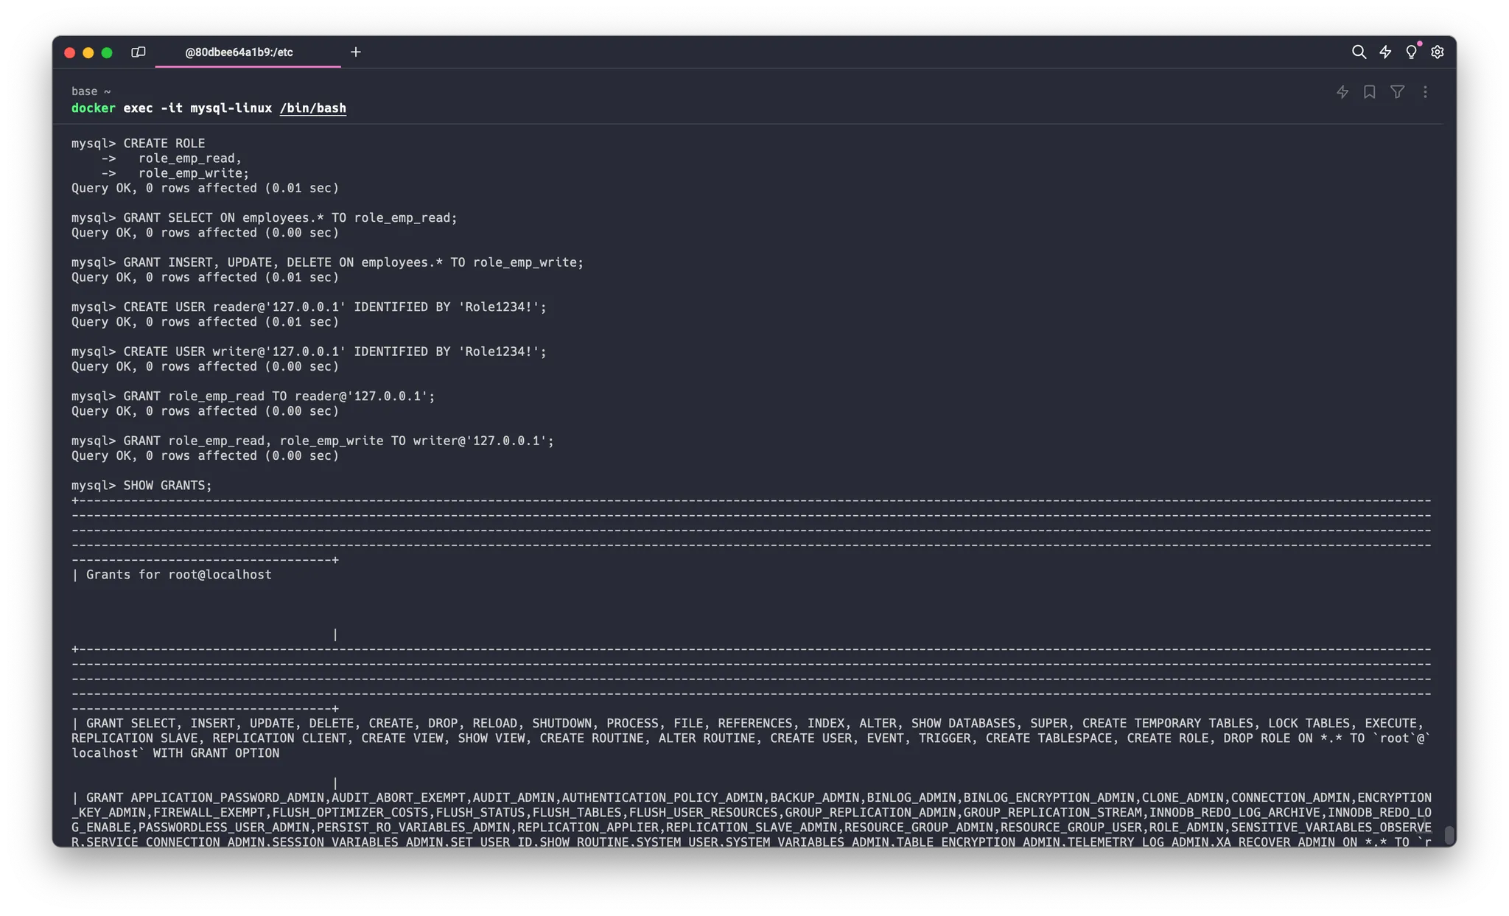Maximize the window with the green button
Viewport: 1509px width, 916px height.
107,52
